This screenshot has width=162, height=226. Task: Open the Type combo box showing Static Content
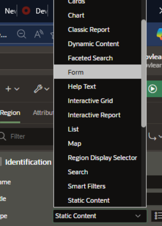click(x=100, y=216)
